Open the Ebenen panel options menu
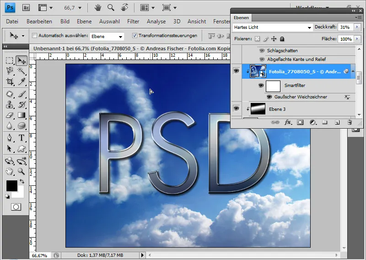 (x=359, y=17)
